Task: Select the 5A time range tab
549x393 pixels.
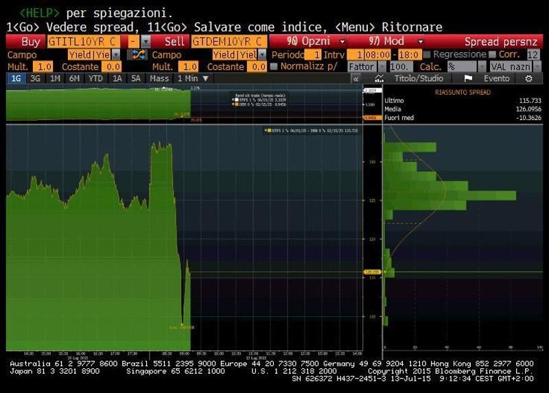Action: tap(136, 78)
